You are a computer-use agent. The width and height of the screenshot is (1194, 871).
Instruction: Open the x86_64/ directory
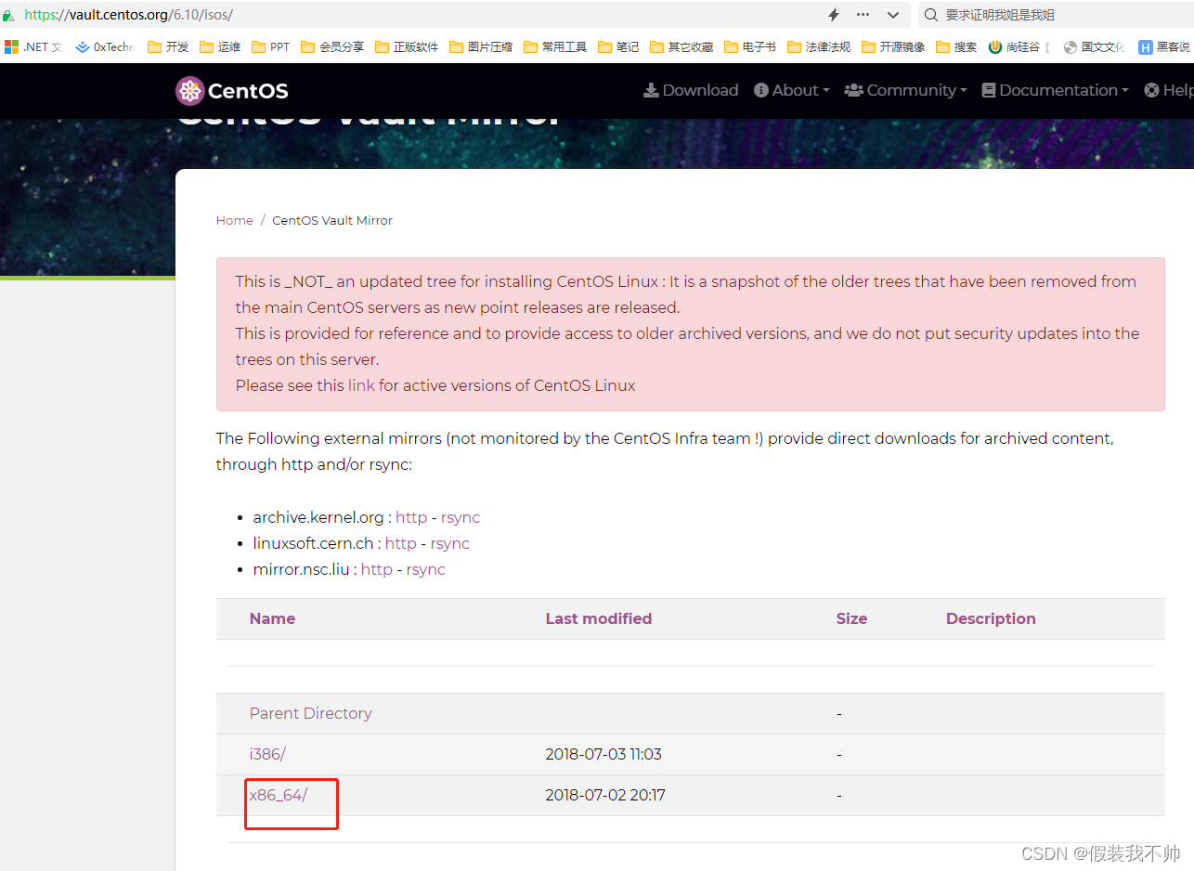(279, 795)
